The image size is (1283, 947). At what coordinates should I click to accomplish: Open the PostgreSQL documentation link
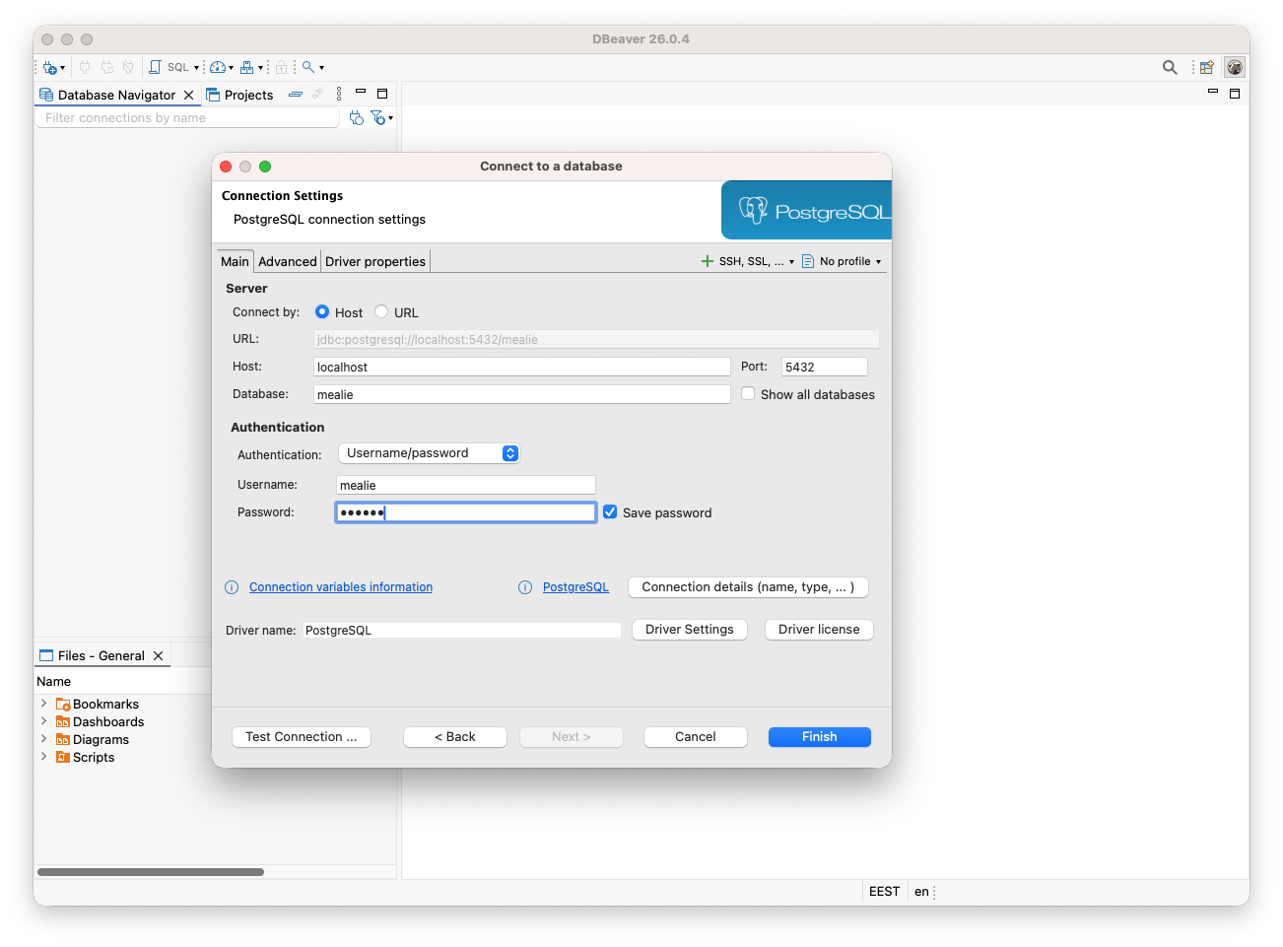tap(575, 587)
